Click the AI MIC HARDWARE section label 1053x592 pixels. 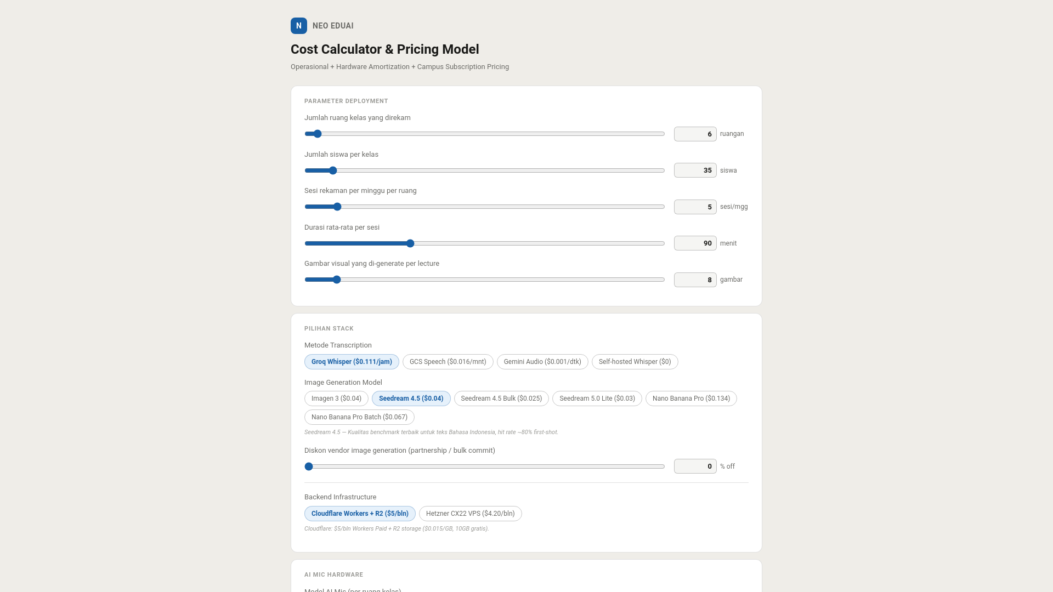(333, 574)
